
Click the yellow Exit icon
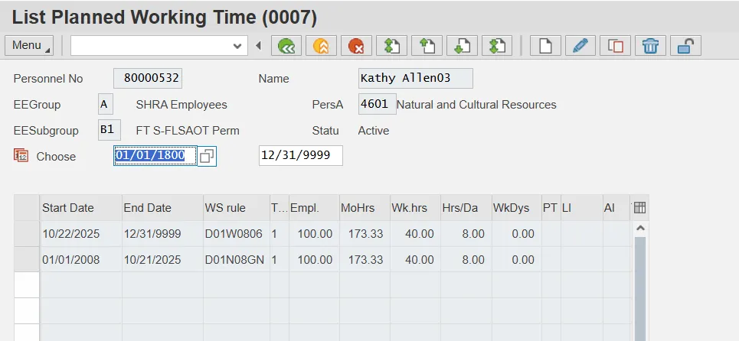pyautogui.click(x=321, y=46)
